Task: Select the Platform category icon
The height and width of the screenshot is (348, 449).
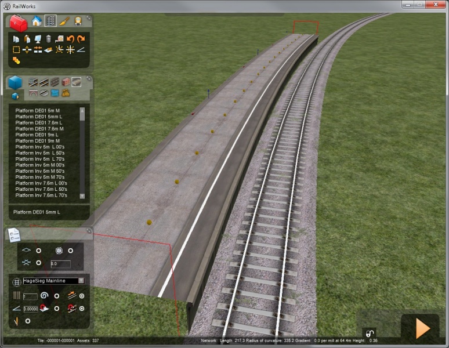Action: tap(77, 82)
